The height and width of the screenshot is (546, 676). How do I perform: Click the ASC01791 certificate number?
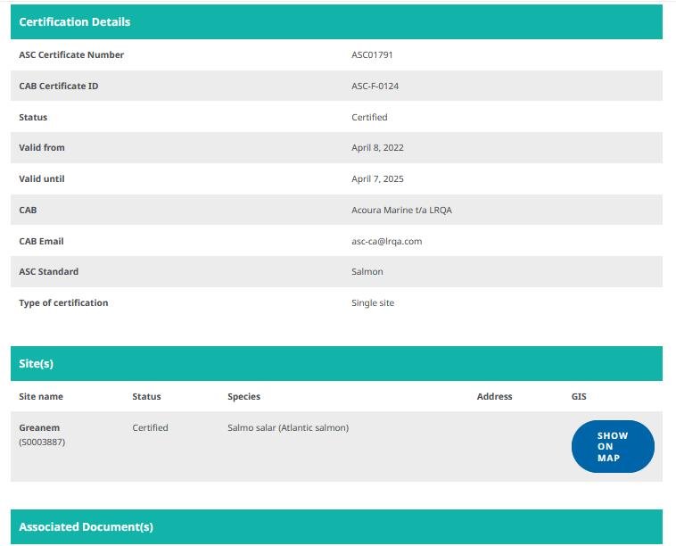click(x=372, y=54)
